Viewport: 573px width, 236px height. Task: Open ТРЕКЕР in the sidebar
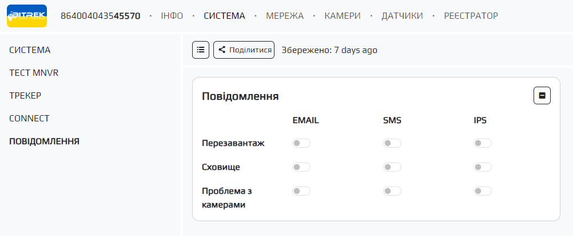25,96
